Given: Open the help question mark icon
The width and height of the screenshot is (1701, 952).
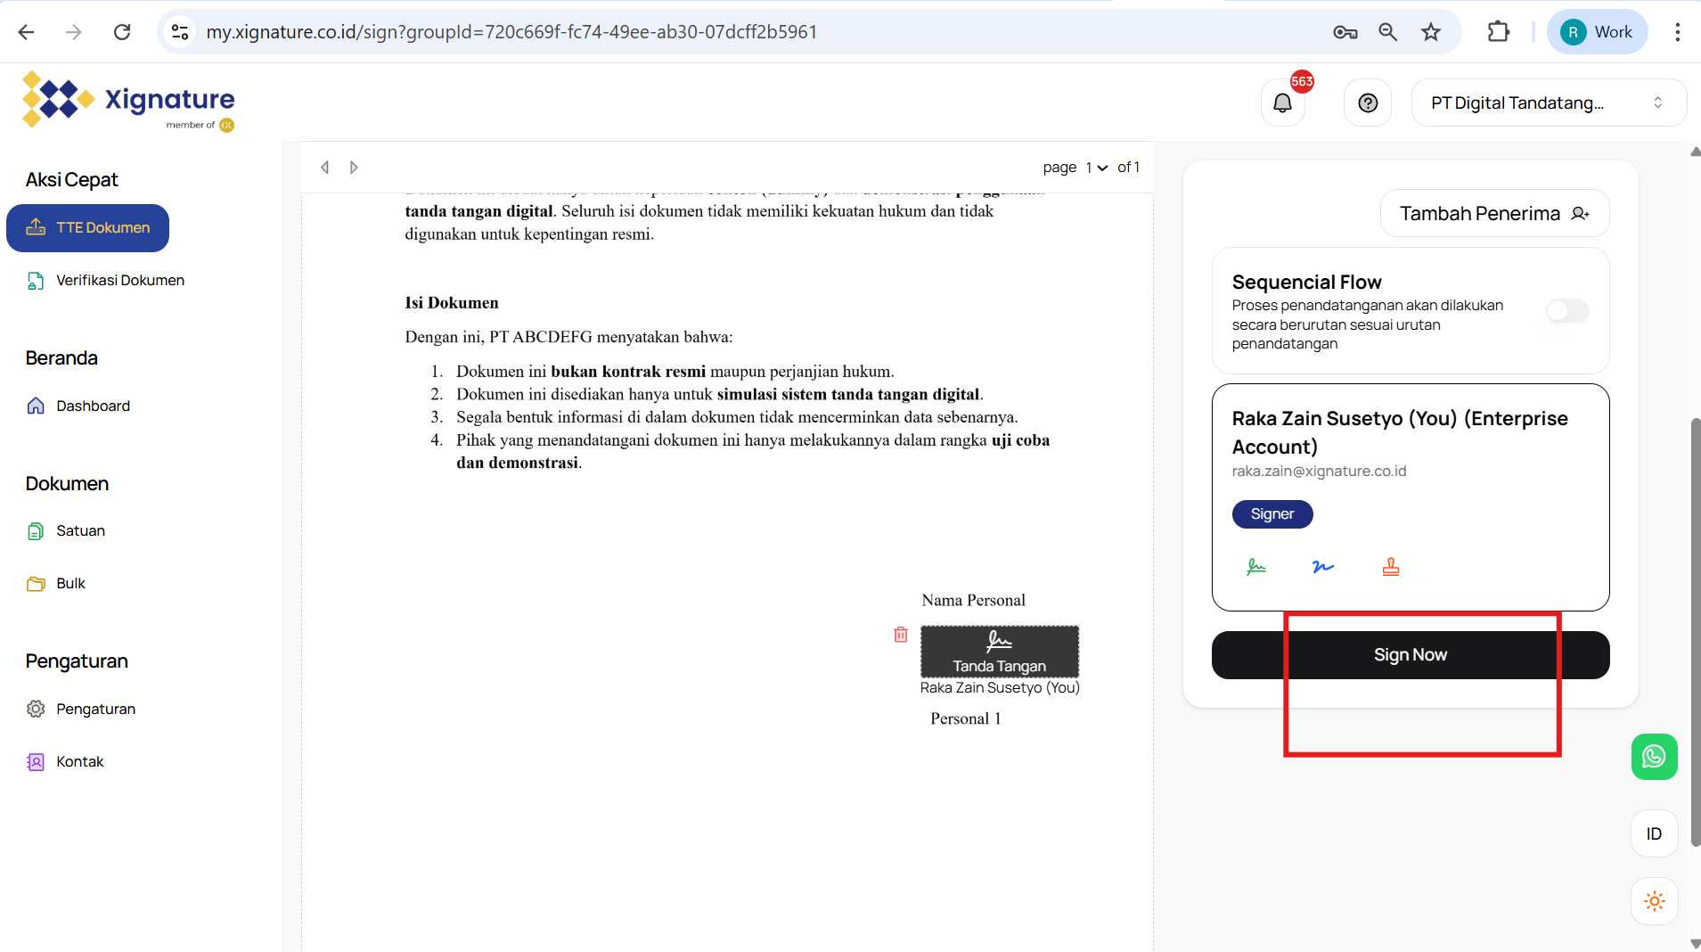Looking at the screenshot, I should tap(1368, 103).
